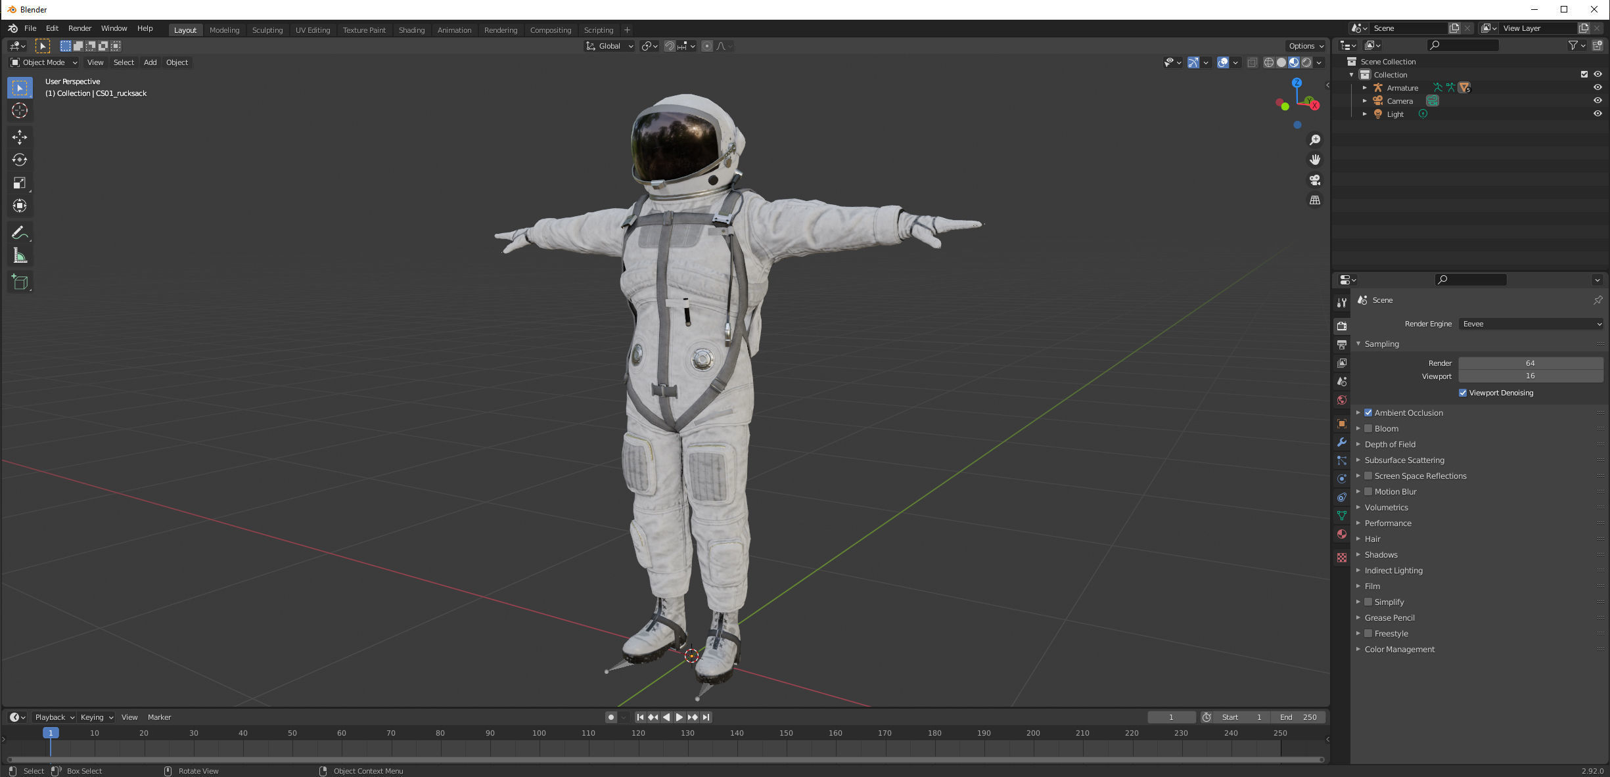Select the Rotate tool
Image resolution: width=1610 pixels, height=777 pixels.
pos(20,160)
